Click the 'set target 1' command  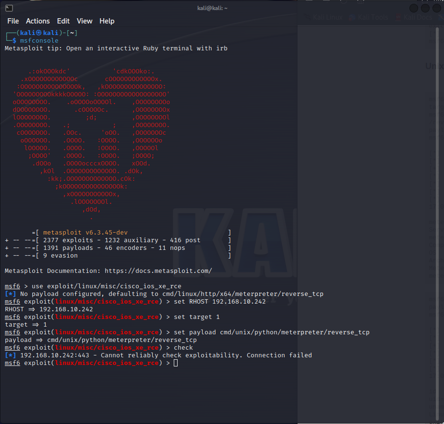196,317
